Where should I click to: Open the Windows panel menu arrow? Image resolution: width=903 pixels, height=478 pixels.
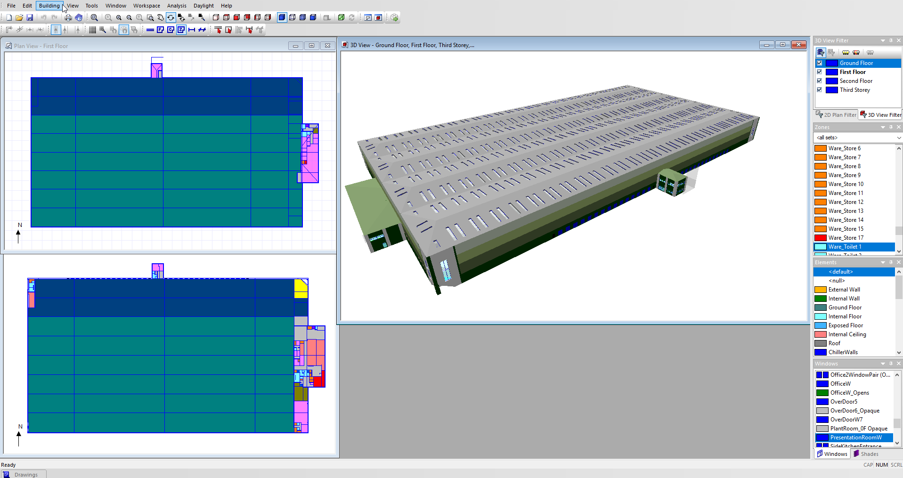click(883, 364)
